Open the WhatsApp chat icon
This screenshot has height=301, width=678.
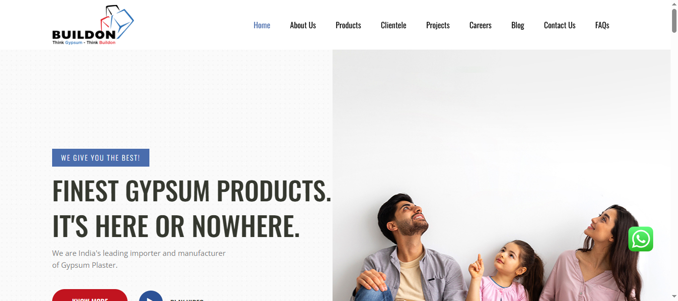641,240
